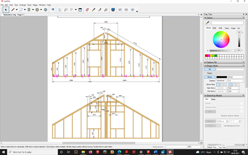Open the Arrange menu
The height and width of the screenshot is (155, 248).
point(23,5)
